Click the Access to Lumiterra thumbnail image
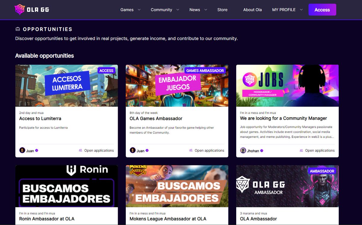The width and height of the screenshot is (362, 225). (x=66, y=85)
